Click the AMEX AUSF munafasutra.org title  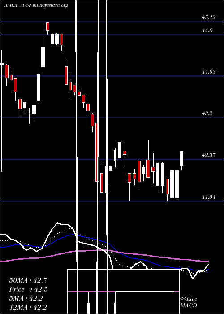[x=36, y=5]
